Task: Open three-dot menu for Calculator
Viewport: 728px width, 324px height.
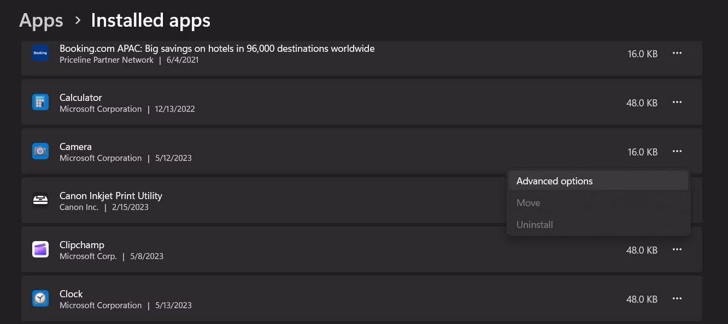Action: (x=677, y=103)
